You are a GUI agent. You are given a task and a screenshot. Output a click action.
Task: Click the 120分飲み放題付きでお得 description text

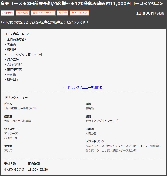click(x=44, y=22)
